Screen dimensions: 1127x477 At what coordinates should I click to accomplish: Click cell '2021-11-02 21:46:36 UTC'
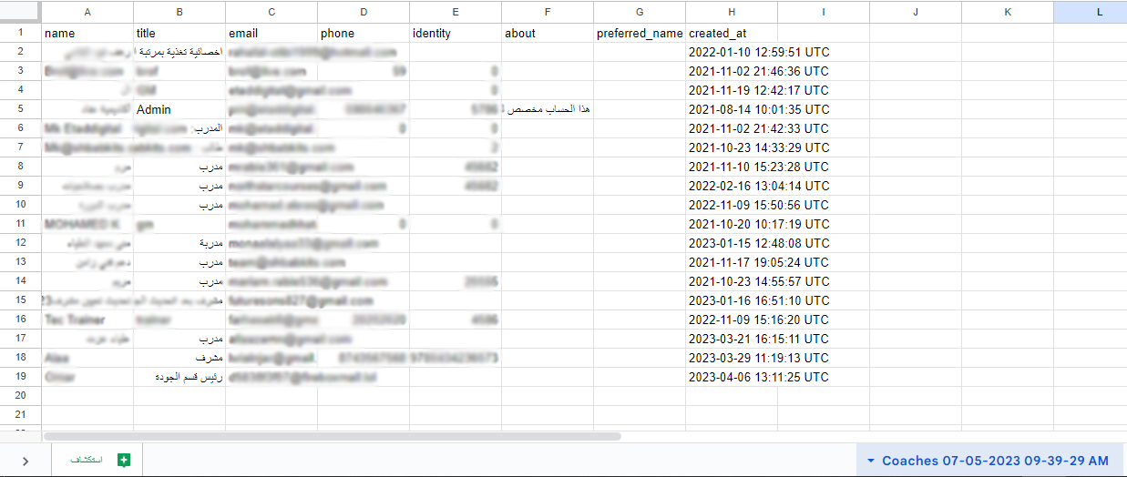coord(759,71)
